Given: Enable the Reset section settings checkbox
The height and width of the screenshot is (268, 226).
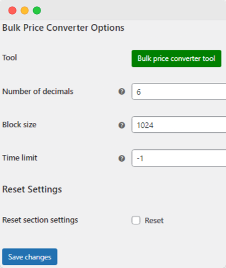Looking at the screenshot, I should click(136, 220).
